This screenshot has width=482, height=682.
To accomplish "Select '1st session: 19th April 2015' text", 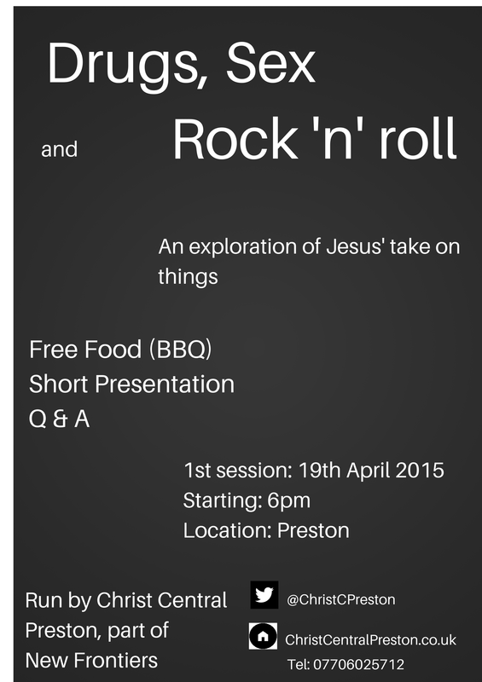I will (x=314, y=471).
